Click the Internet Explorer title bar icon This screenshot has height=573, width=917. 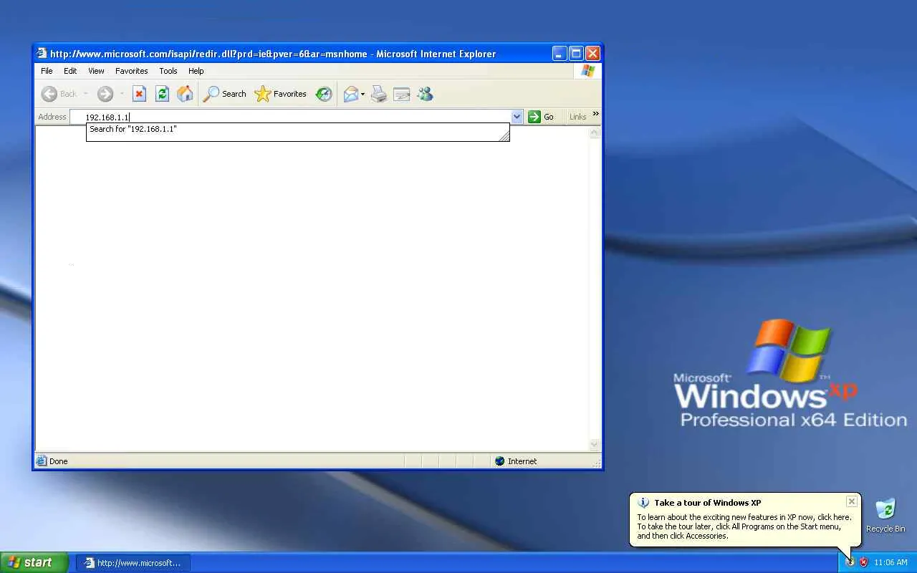[x=42, y=53]
